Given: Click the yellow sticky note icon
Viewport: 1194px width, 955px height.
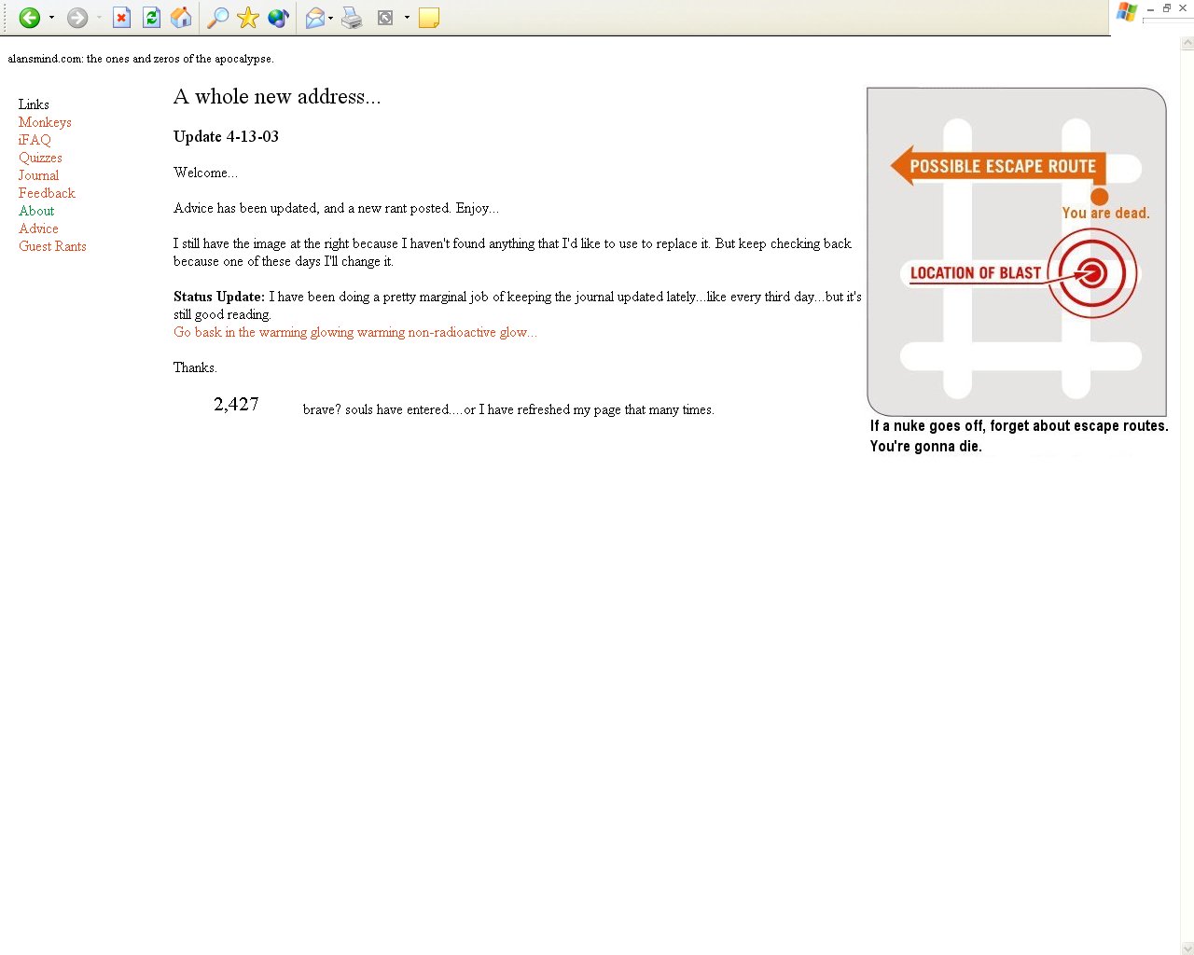Looking at the screenshot, I should pos(428,18).
